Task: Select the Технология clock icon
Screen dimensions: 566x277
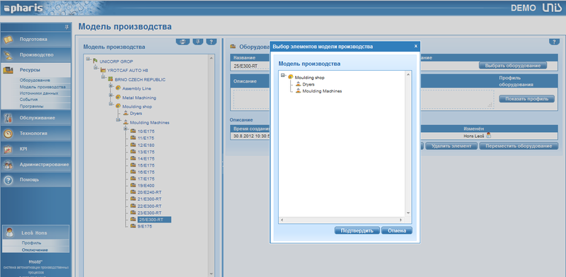Action: coord(8,134)
